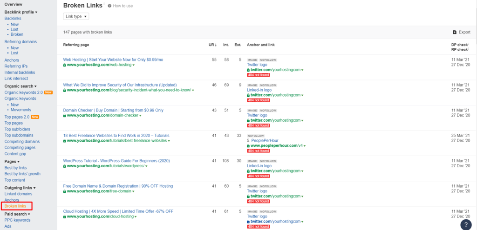
Task: Click the www.peopleperhour.com/v4 link
Action: pyautogui.click(x=277, y=145)
